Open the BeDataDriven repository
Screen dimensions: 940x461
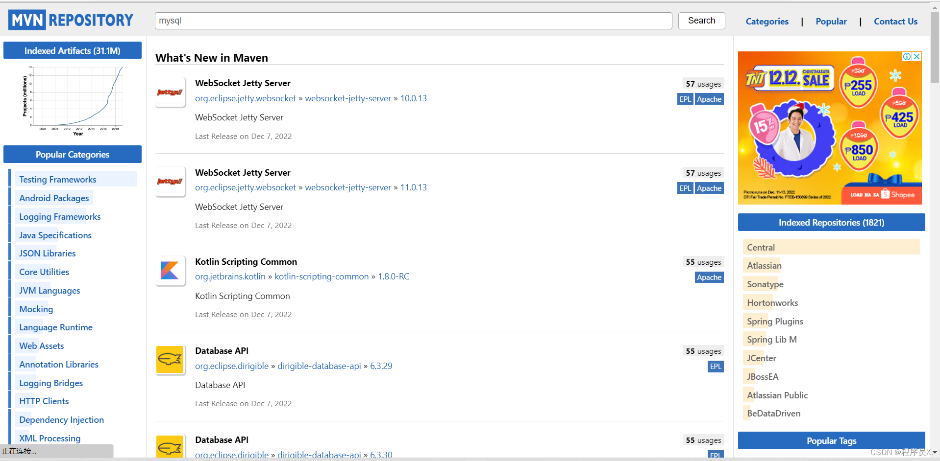(x=774, y=414)
